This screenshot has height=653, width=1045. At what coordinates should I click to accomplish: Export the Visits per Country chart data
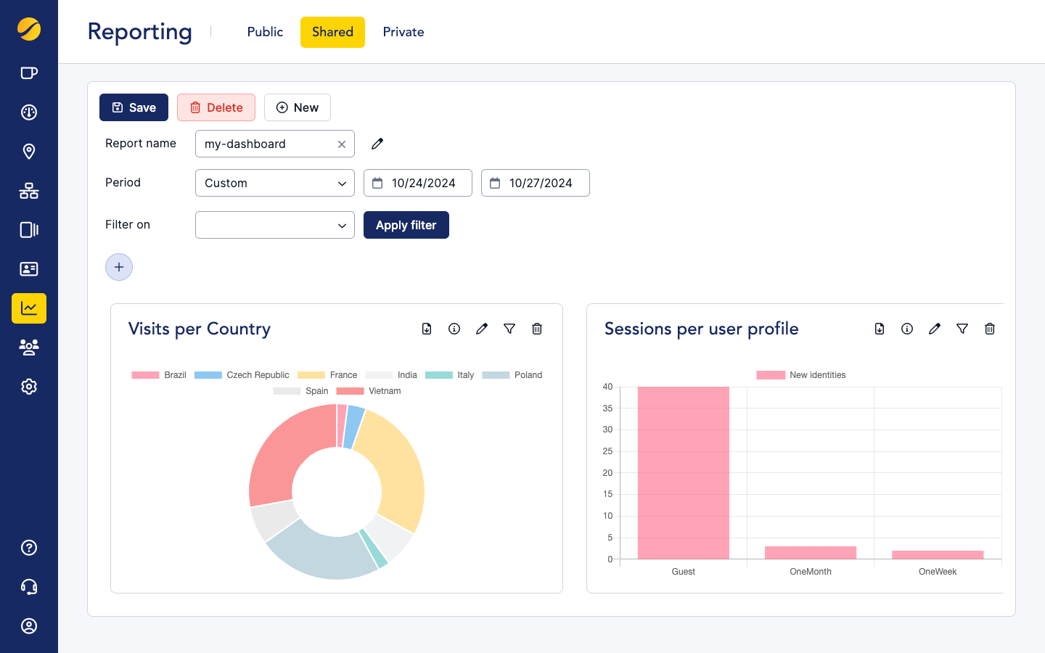tap(427, 329)
